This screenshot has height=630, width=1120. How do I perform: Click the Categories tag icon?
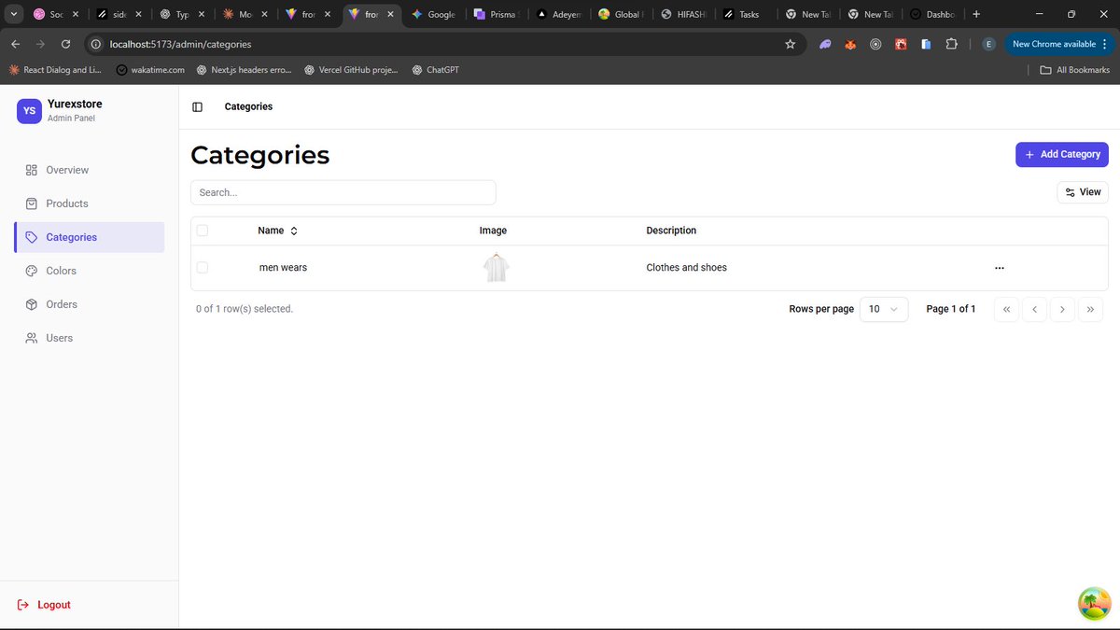(x=30, y=237)
